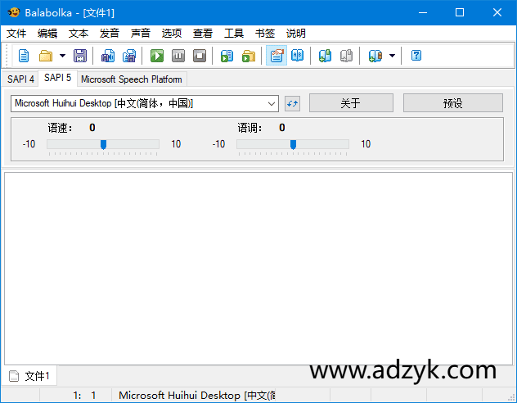Switch to the SAPI 4 tab
Image resolution: width=517 pixels, height=403 pixels.
[20, 79]
